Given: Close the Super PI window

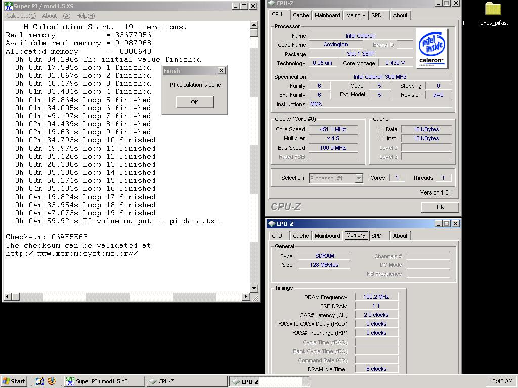Looking at the screenshot, I should (x=253, y=6).
